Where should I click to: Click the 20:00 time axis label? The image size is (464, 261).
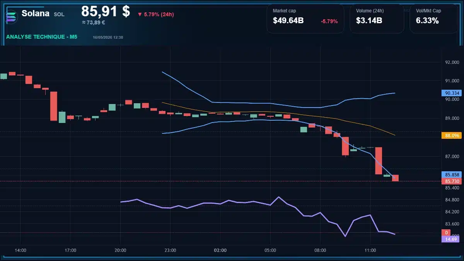click(x=120, y=251)
